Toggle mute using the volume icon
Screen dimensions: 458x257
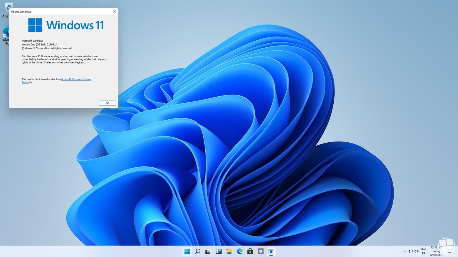[416, 251]
